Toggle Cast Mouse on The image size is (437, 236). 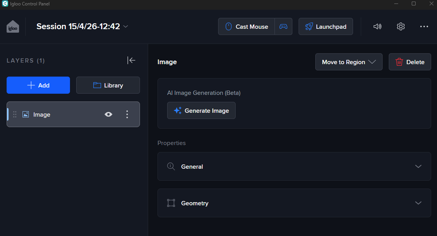coord(246,26)
